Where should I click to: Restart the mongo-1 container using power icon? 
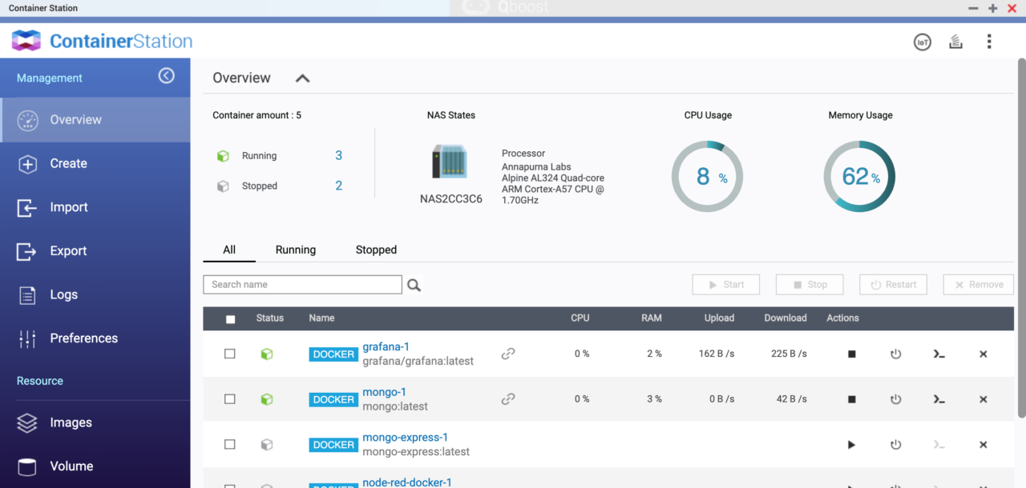coord(896,399)
